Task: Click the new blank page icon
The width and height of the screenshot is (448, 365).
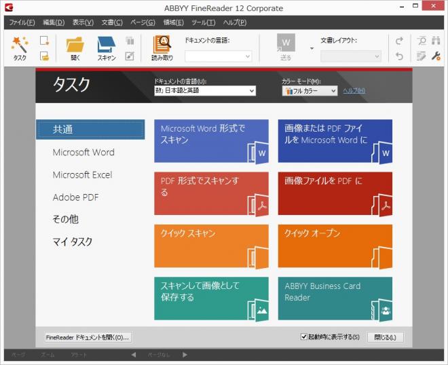Action: tap(45, 41)
